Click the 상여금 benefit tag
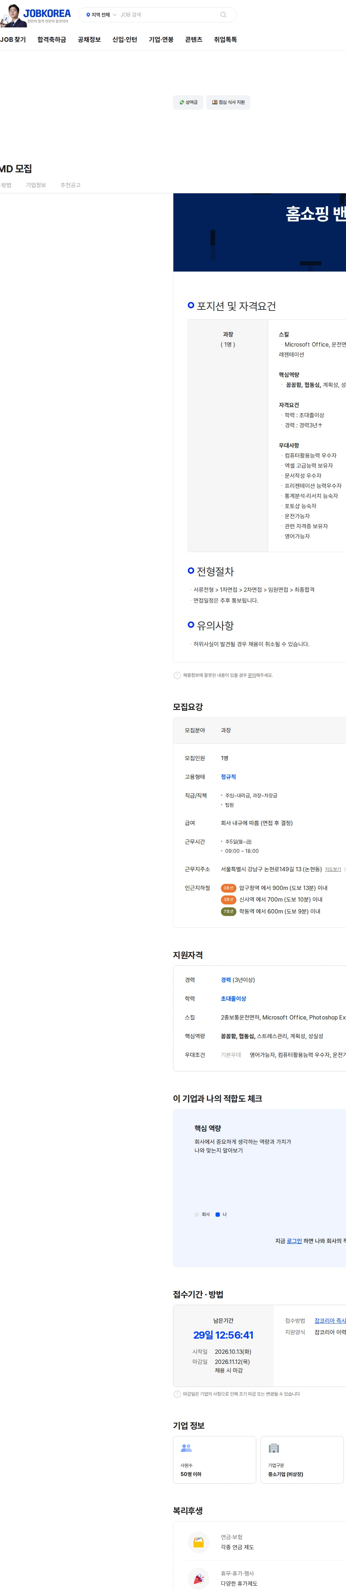Image resolution: width=346 pixels, height=1590 pixels. click(188, 102)
